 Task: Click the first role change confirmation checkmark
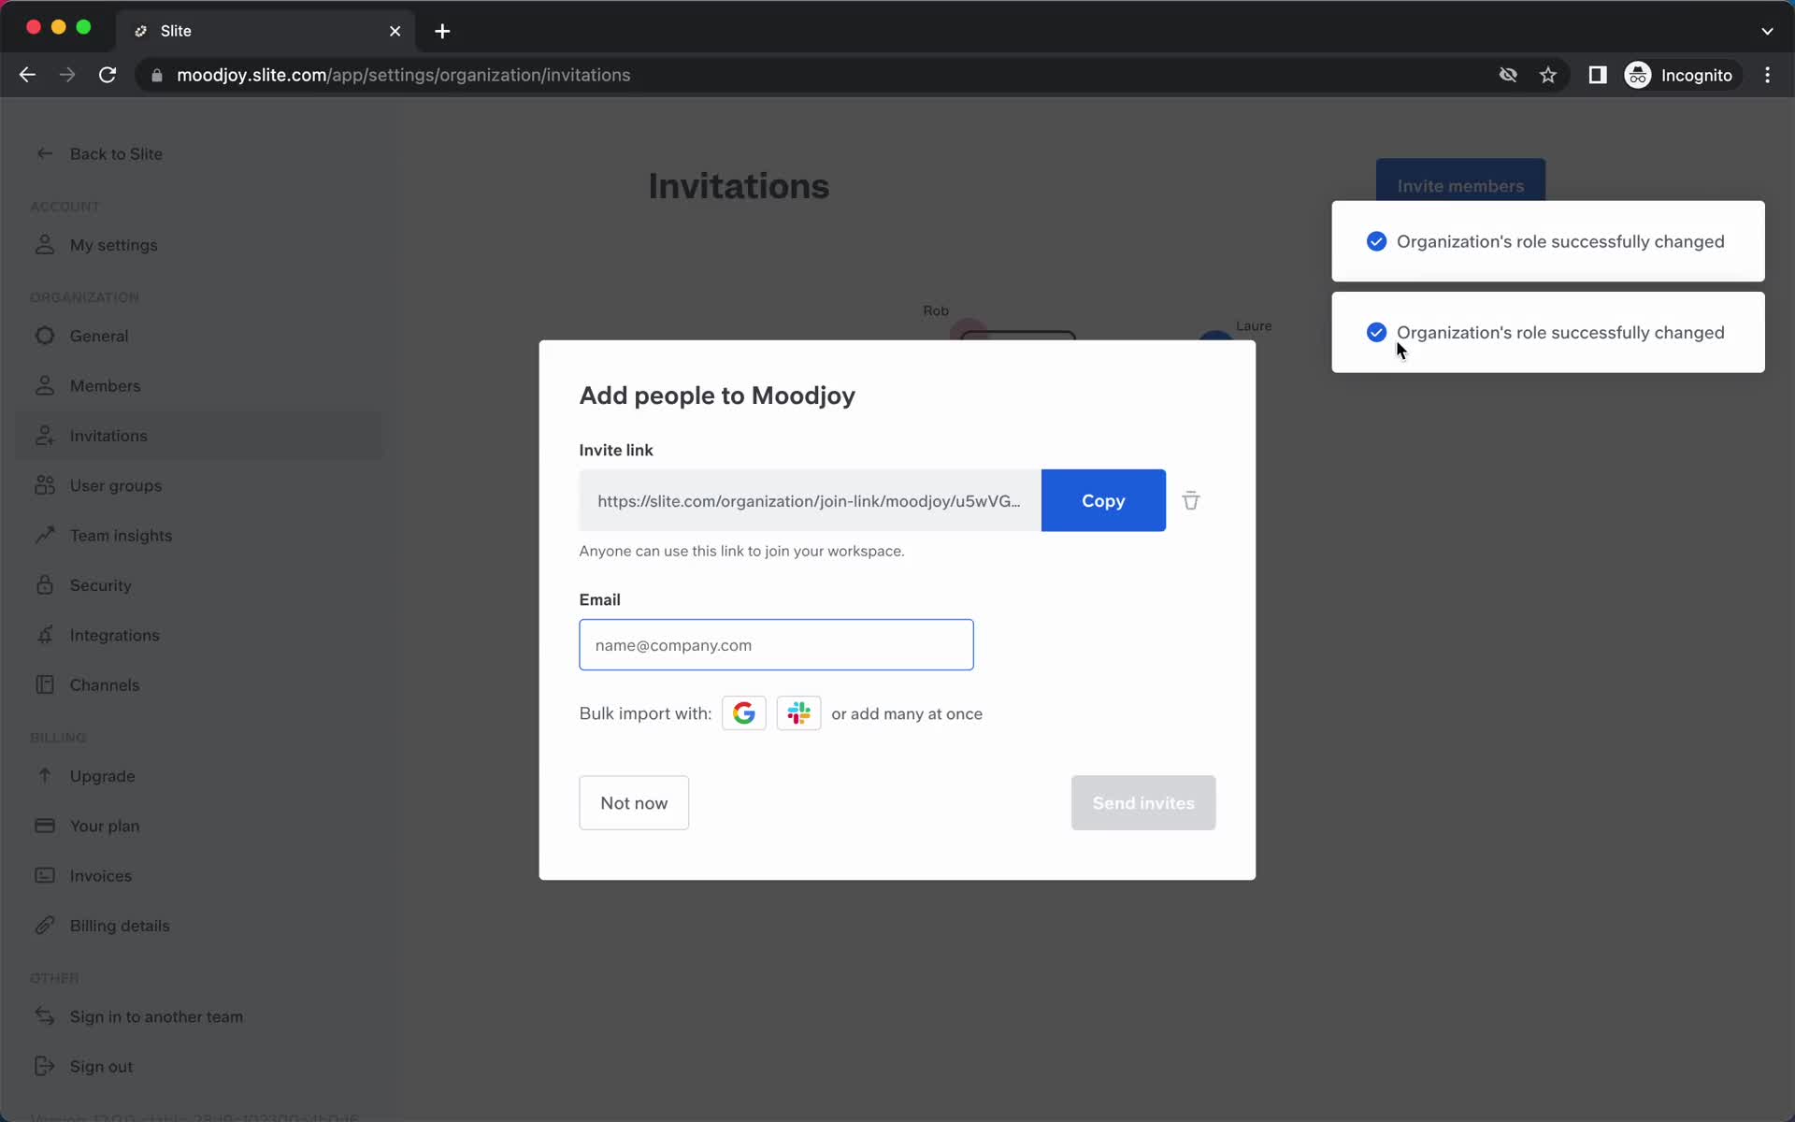pyautogui.click(x=1376, y=240)
